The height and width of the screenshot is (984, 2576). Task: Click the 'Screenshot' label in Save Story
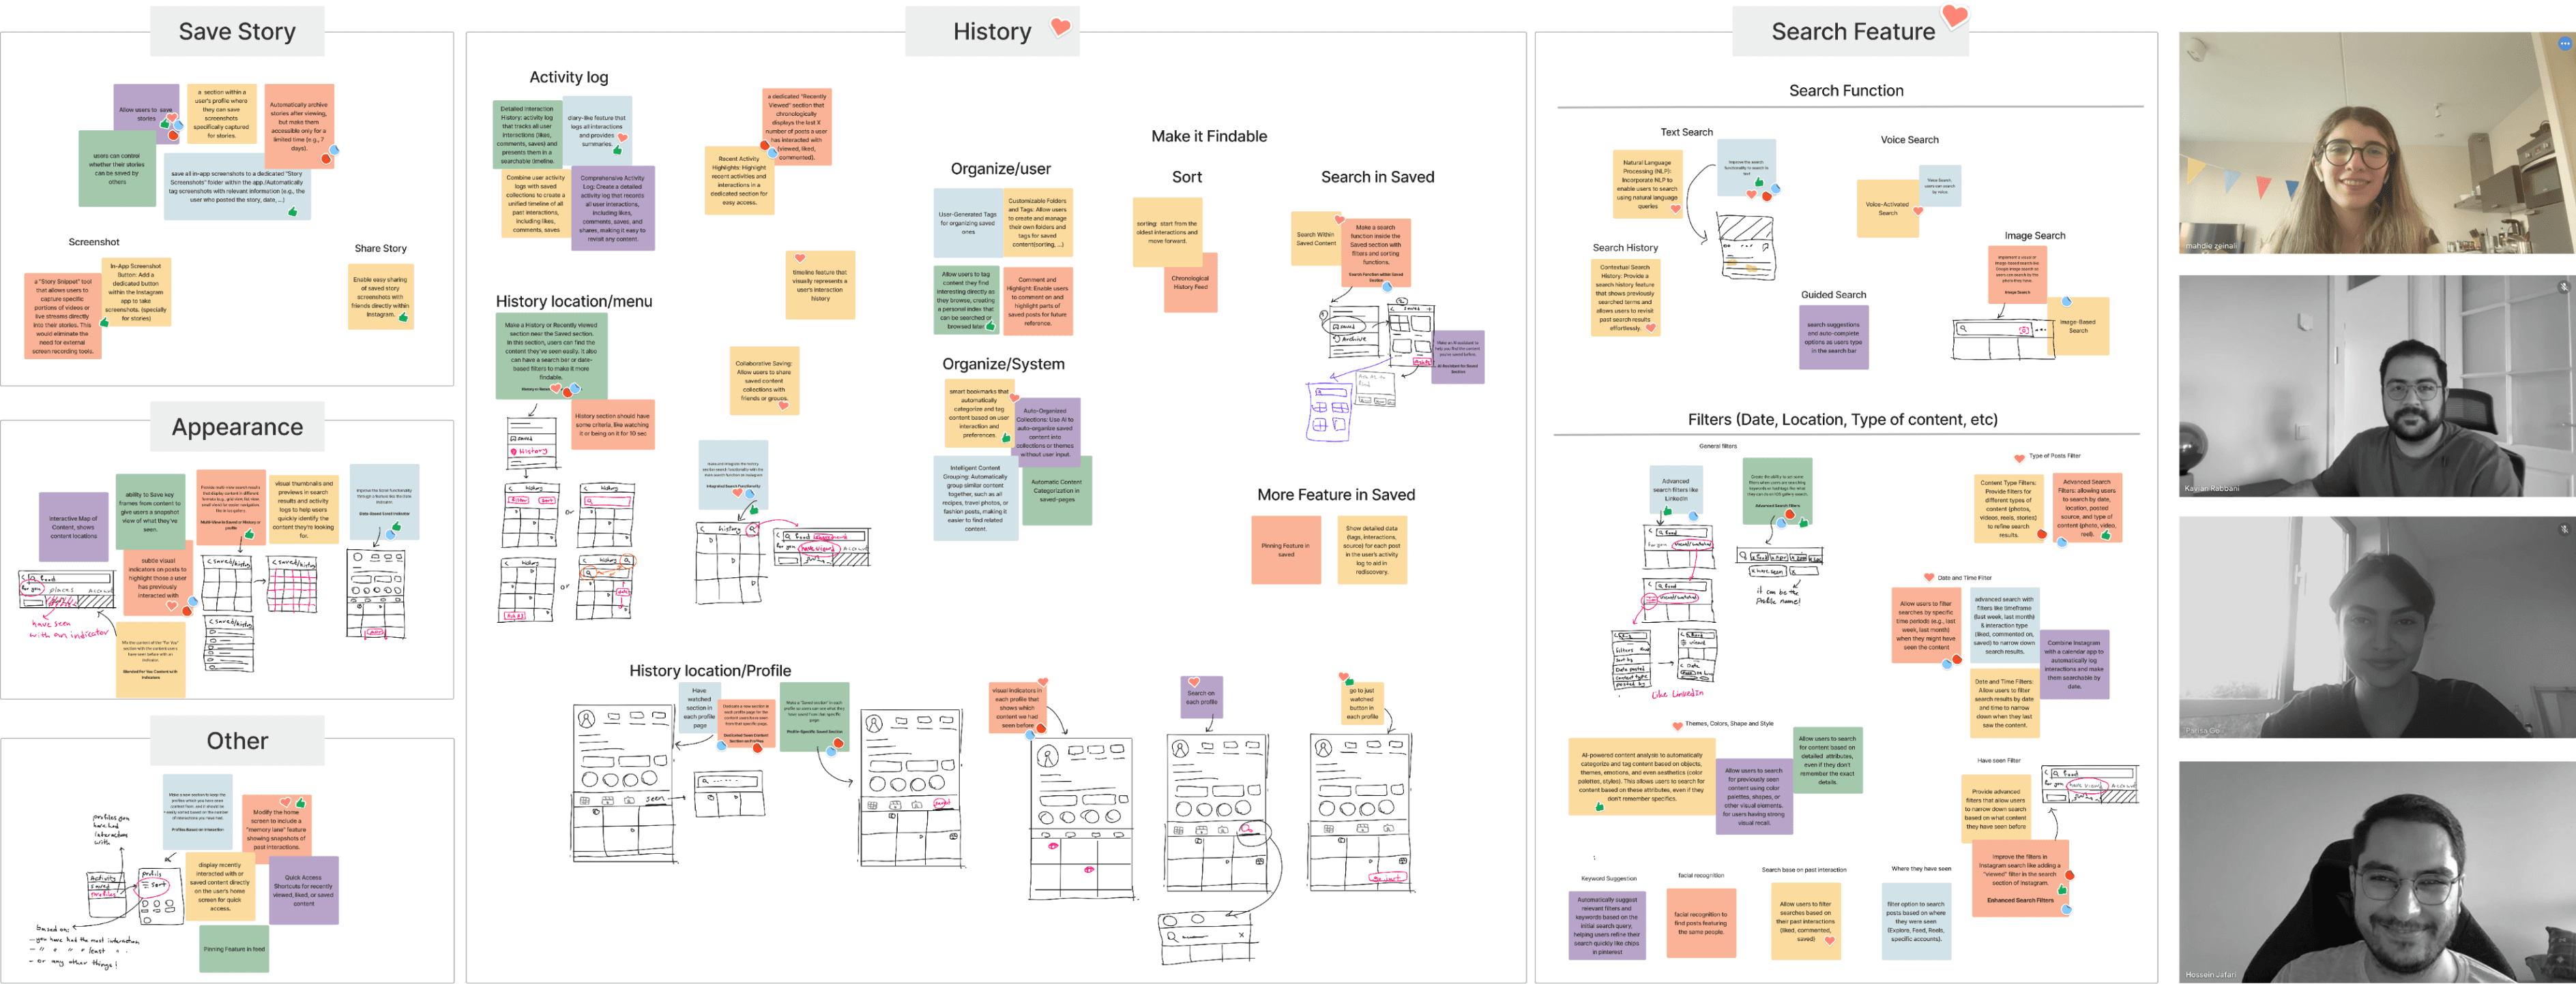tap(93, 242)
